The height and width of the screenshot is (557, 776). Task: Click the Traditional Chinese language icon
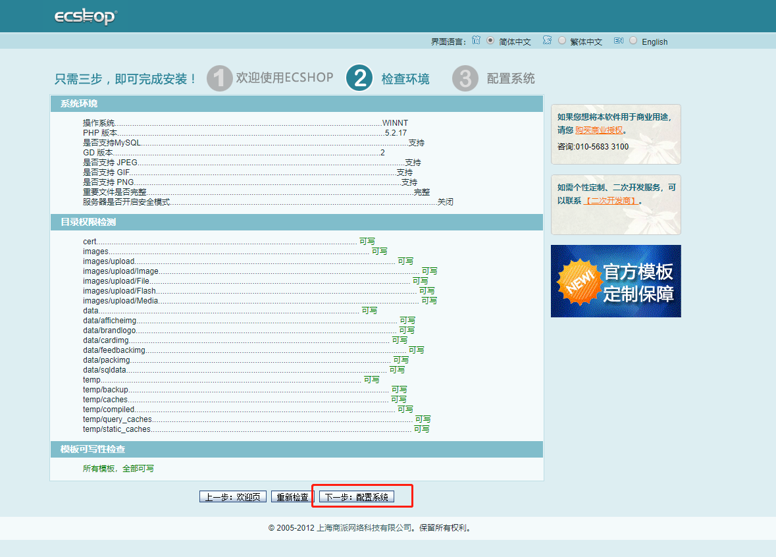pos(547,40)
